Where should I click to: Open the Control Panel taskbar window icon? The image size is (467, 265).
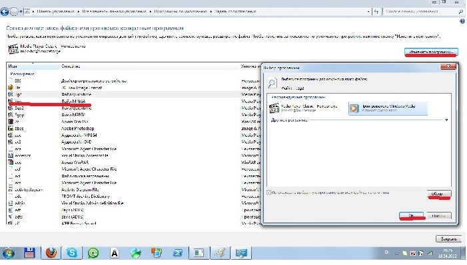(x=242, y=254)
